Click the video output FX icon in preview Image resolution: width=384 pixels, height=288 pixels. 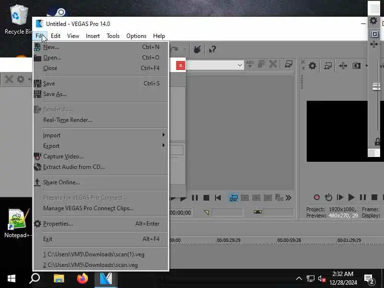tap(343, 66)
